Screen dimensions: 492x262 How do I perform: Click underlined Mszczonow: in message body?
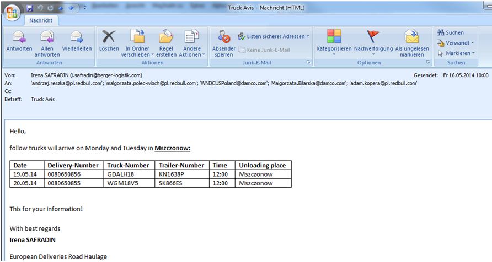[x=172, y=148]
